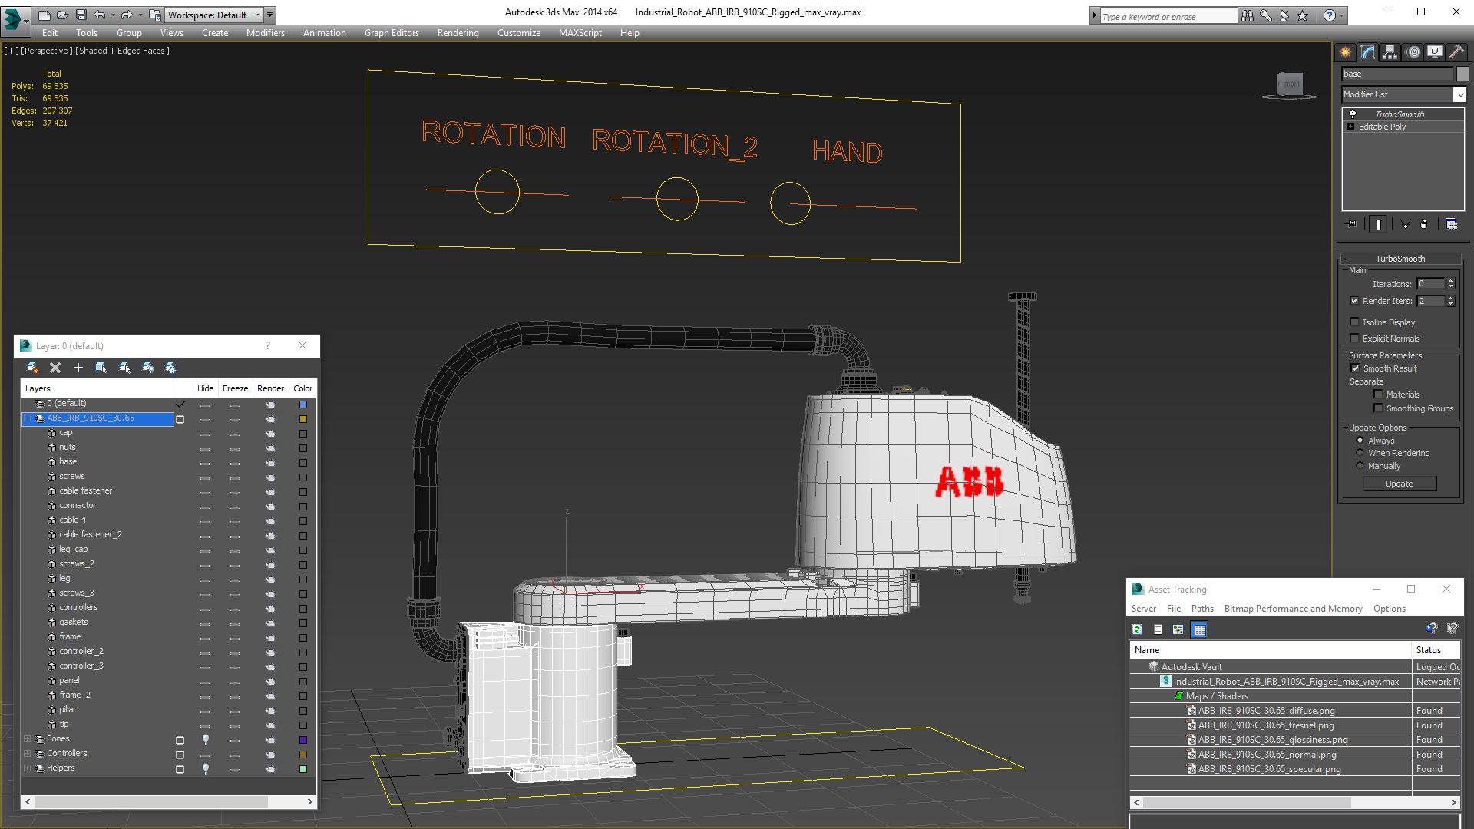
Task: Click color swatch of ABB_IRB_910SC_30.65 layer
Action: click(x=303, y=419)
